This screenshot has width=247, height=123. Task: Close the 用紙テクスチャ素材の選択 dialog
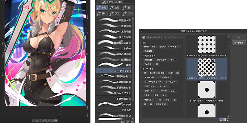coord(141,31)
